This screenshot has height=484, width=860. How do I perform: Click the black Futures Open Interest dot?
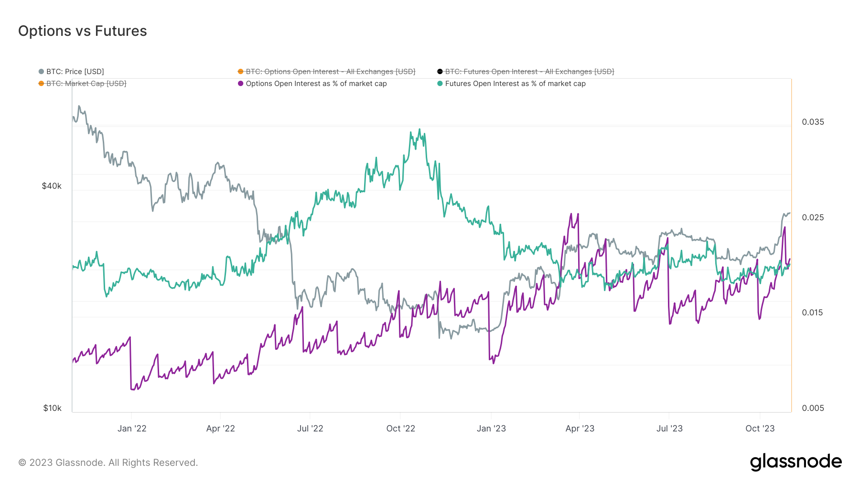point(440,72)
